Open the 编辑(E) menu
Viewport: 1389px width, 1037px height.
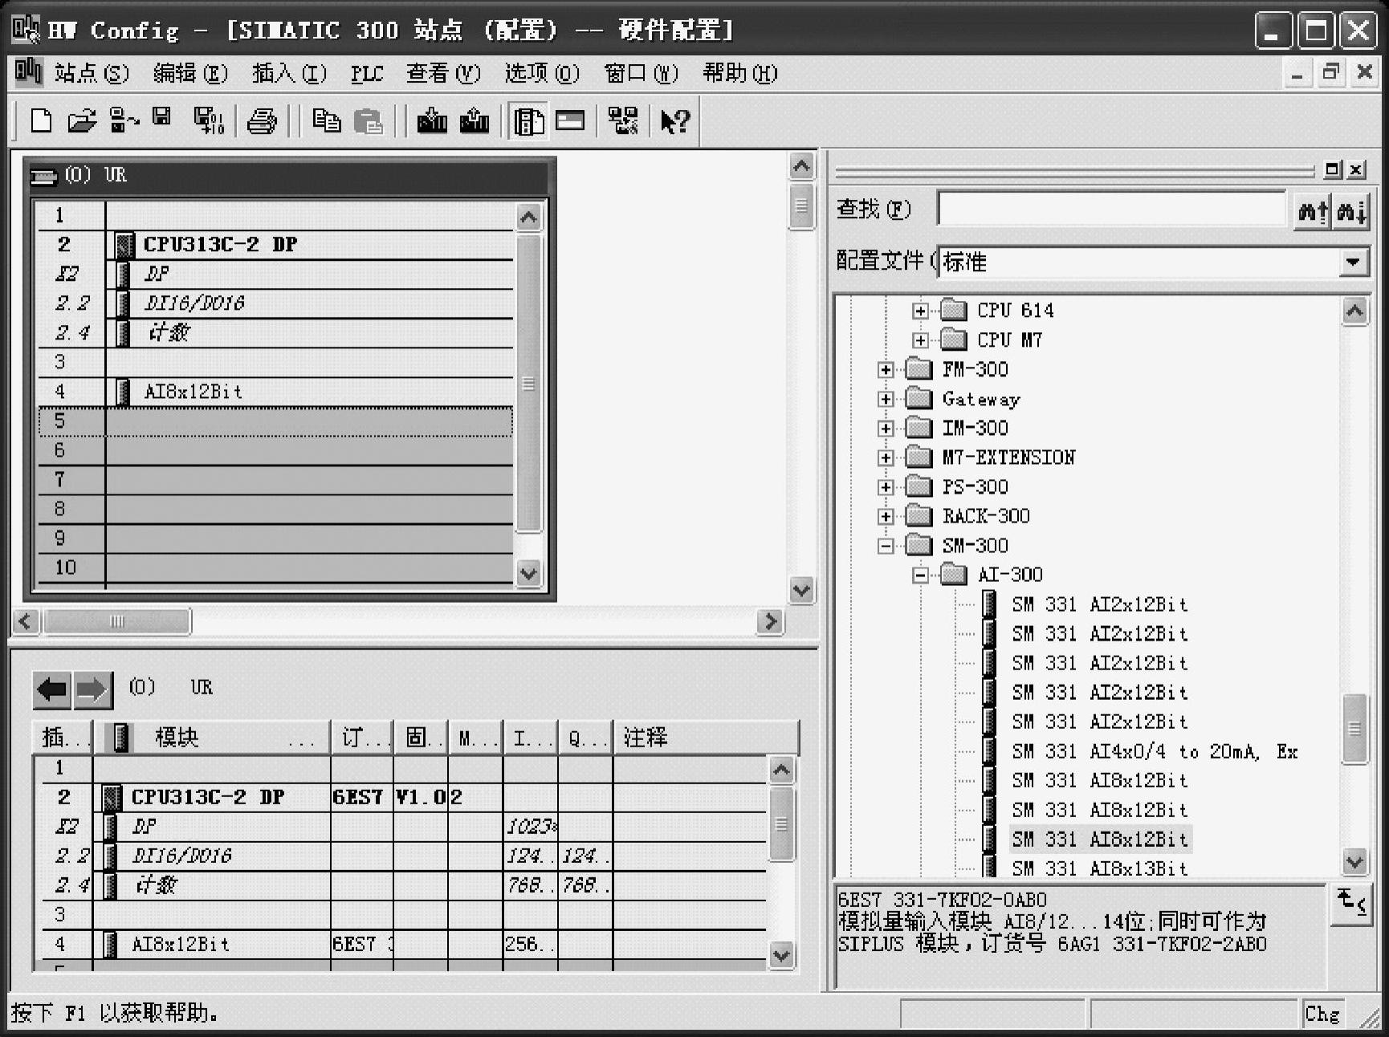click(x=190, y=73)
